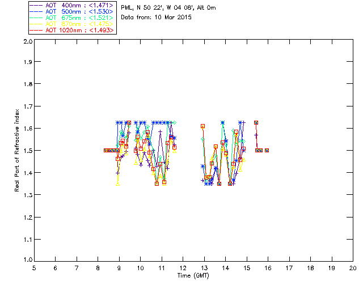363x290 pixels.
Task: Click y-axis tick label 1.2
Action: pyautogui.click(x=28, y=217)
